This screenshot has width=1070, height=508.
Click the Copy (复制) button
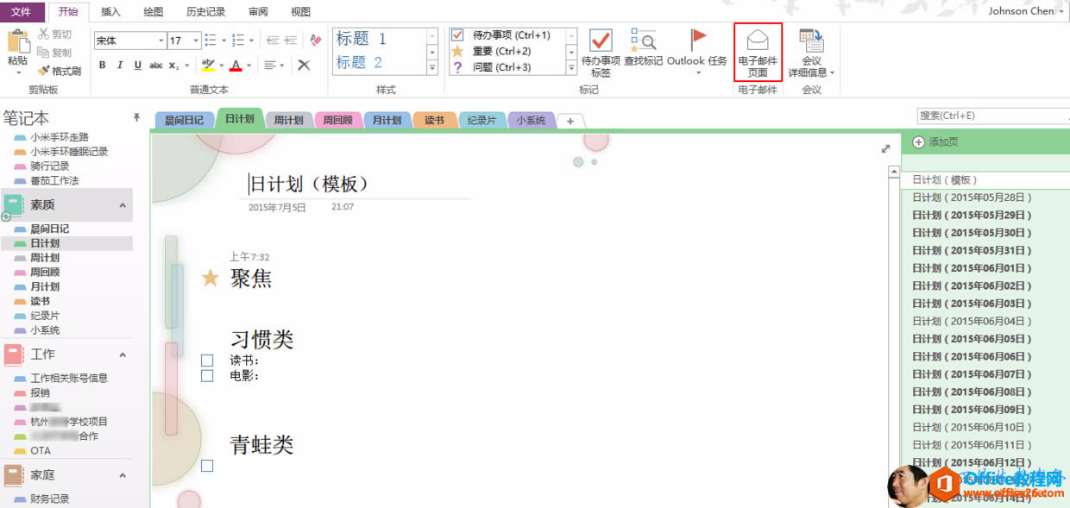pos(55,53)
